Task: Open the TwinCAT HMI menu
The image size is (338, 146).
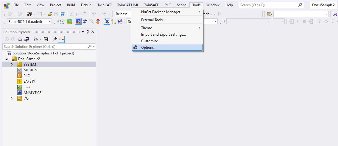Action: click(127, 5)
